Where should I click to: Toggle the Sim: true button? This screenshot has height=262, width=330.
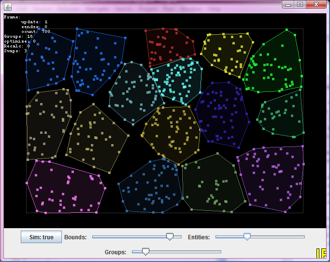click(41, 237)
